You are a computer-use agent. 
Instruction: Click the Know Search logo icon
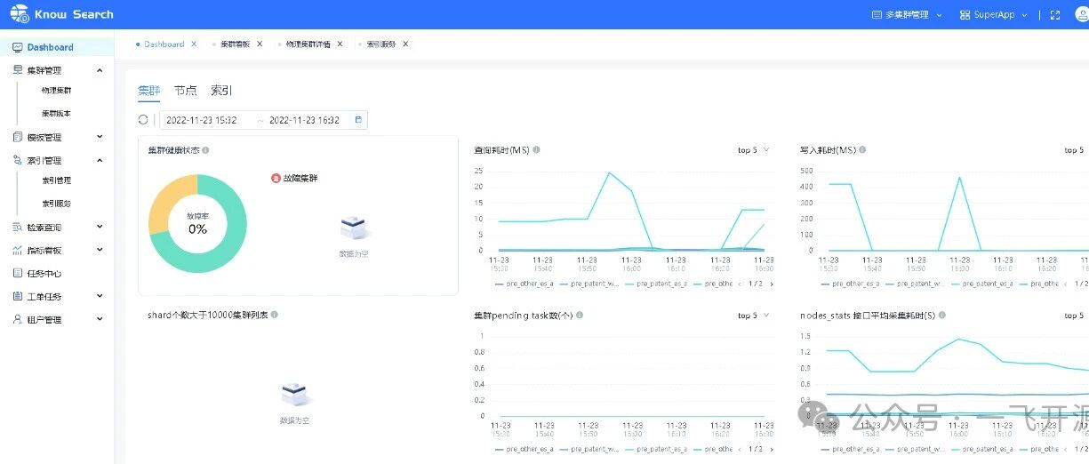tap(20, 14)
